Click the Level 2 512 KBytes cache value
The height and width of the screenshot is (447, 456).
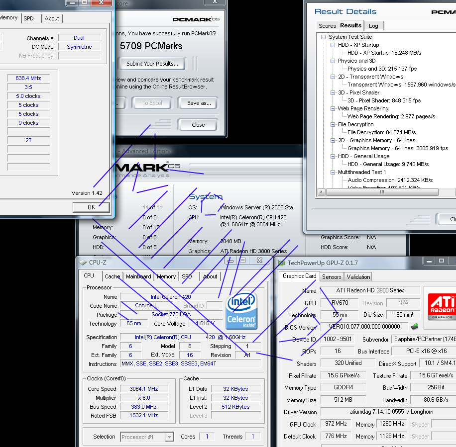(x=235, y=407)
